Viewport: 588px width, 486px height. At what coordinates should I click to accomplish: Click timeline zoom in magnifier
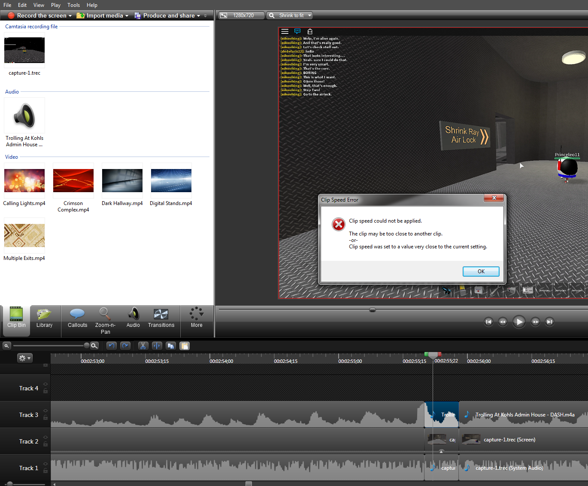point(94,346)
